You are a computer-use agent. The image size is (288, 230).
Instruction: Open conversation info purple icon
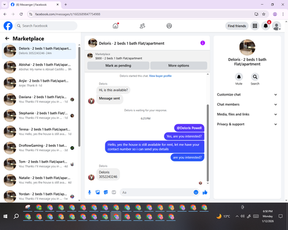click(x=203, y=43)
